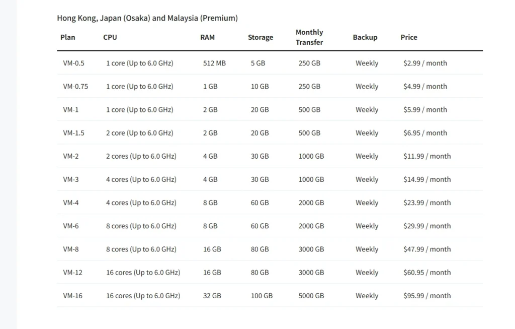Click "Weekly" backup in the VM-3 row
Viewport: 515px width, 329px height.
point(367,180)
